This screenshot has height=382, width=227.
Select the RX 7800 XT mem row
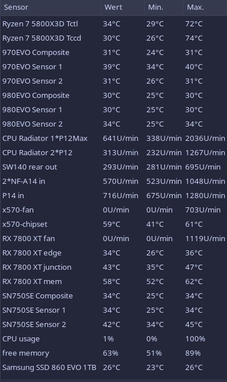(x=113, y=282)
